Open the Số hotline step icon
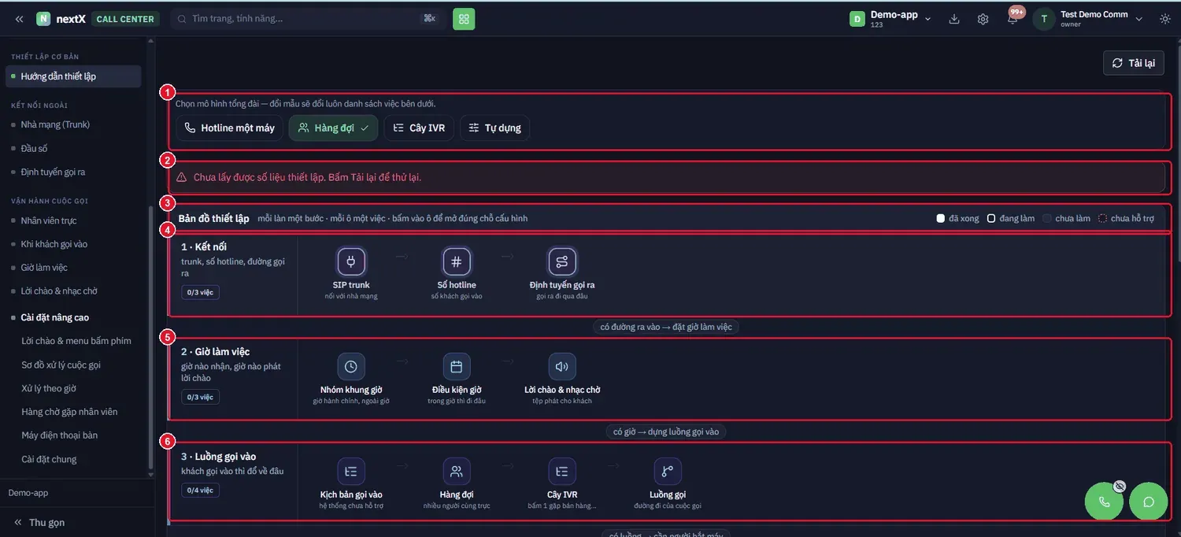Viewport: 1181px width, 537px height. [x=457, y=261]
